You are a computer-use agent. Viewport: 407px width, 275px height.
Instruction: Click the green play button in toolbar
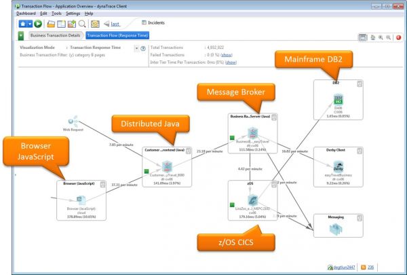[38, 24]
